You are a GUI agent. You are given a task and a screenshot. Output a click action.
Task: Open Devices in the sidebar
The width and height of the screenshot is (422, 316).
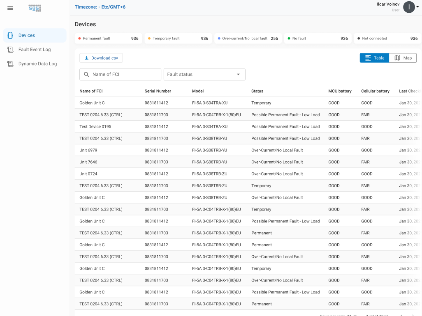pyautogui.click(x=35, y=35)
